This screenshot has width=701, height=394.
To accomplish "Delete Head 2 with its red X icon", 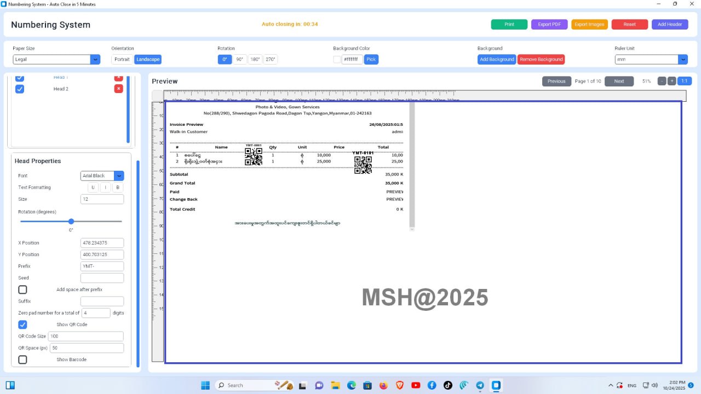I will tap(118, 89).
